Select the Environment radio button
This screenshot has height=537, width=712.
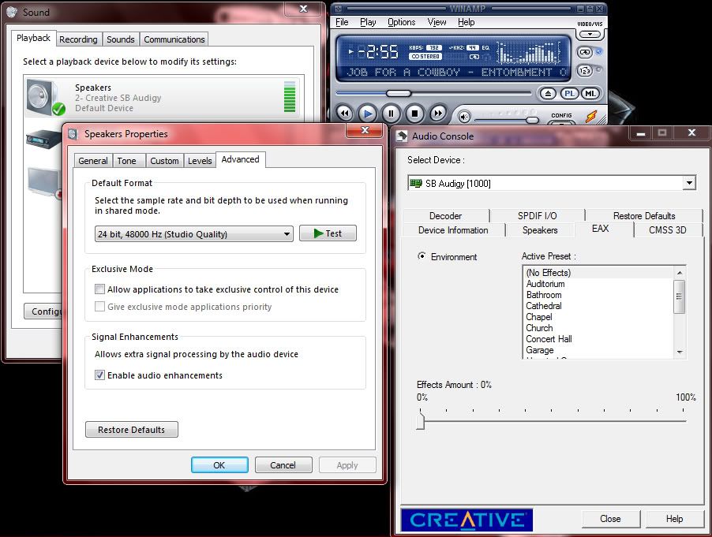pos(422,256)
